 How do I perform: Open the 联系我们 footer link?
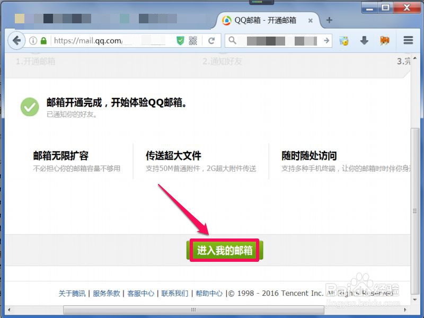point(175,294)
